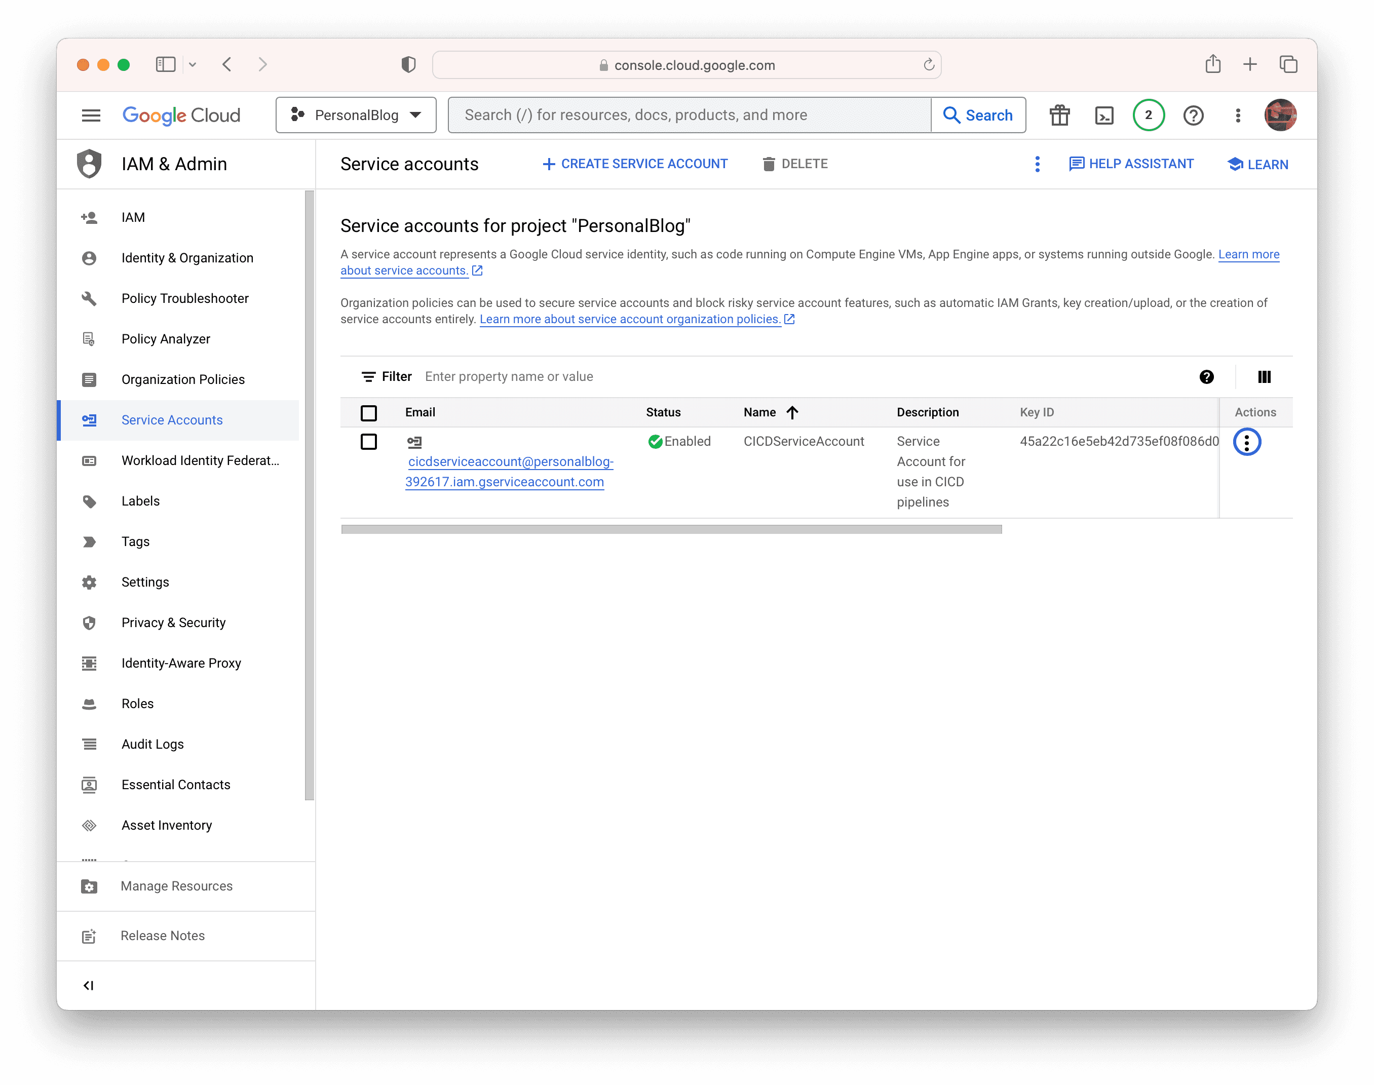Open notifications badge showing 2
The width and height of the screenshot is (1374, 1085).
[x=1148, y=115]
